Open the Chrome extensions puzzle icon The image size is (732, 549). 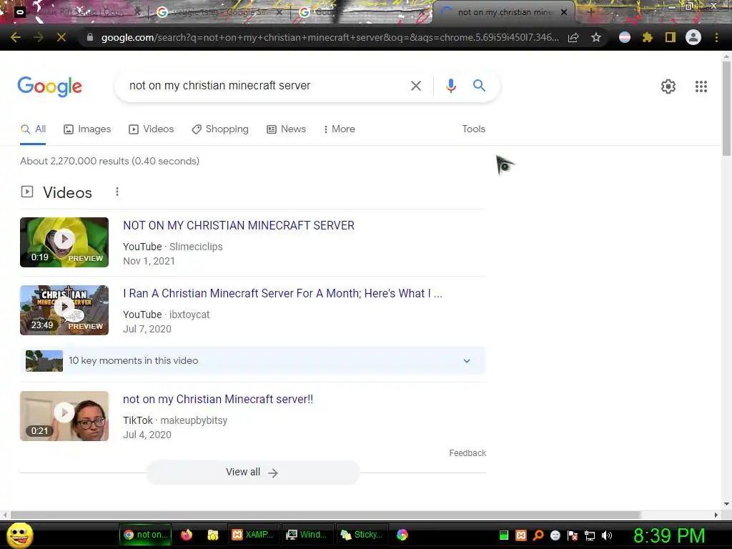(x=648, y=37)
